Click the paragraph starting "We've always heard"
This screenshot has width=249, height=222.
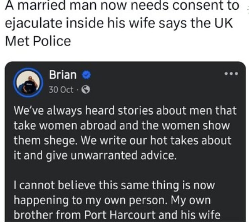click(x=124, y=133)
